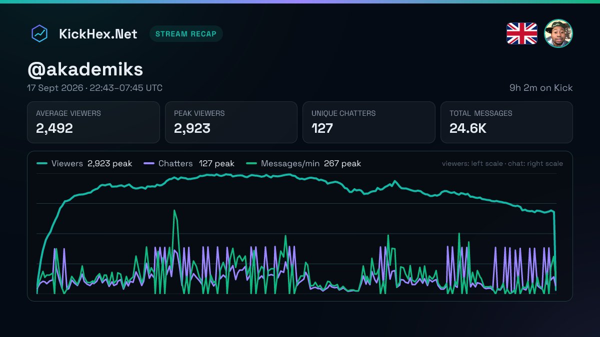Click the tallest green messages spike in chart

(174, 211)
